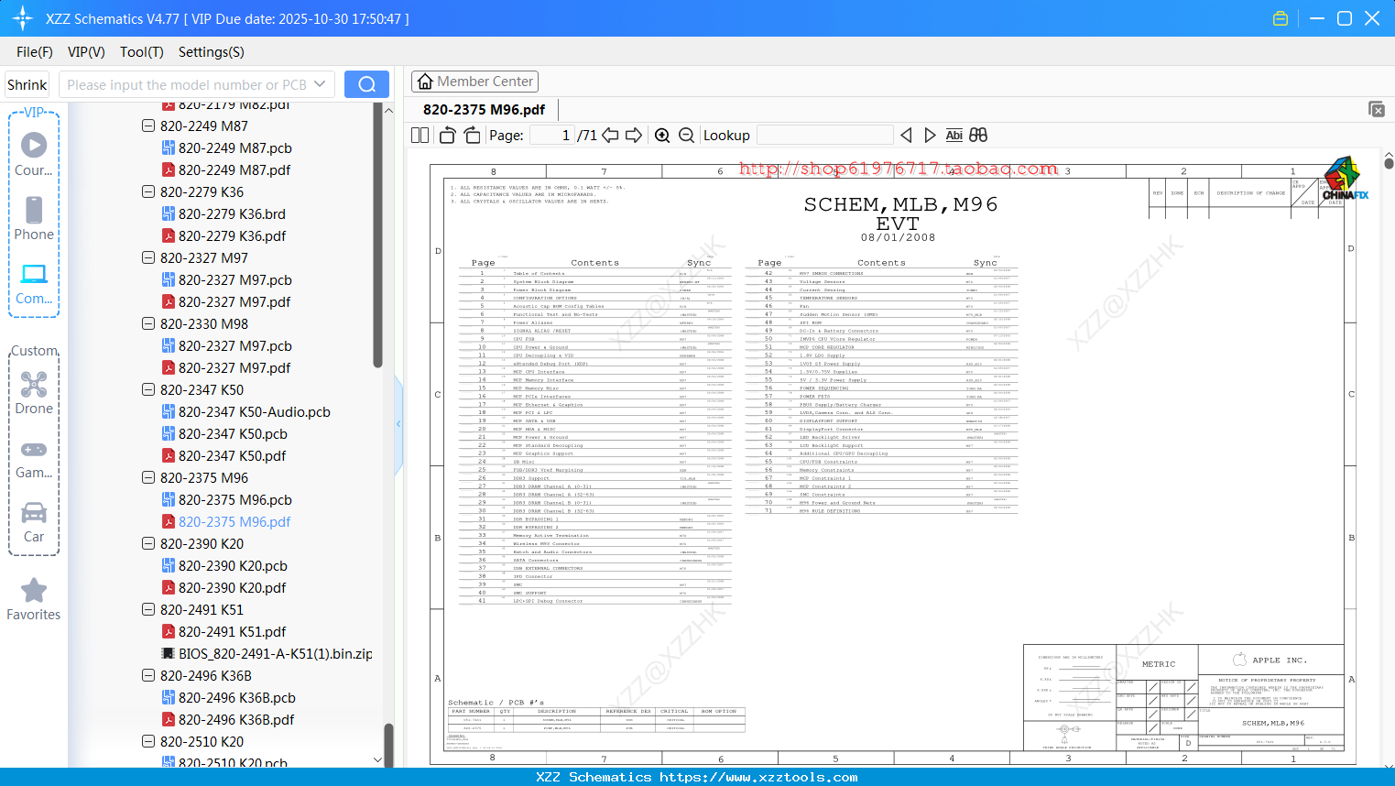The width and height of the screenshot is (1395, 786).
Task: Open 820-2327 M97.pcb under 820-2327 M97
Action: [x=235, y=279]
